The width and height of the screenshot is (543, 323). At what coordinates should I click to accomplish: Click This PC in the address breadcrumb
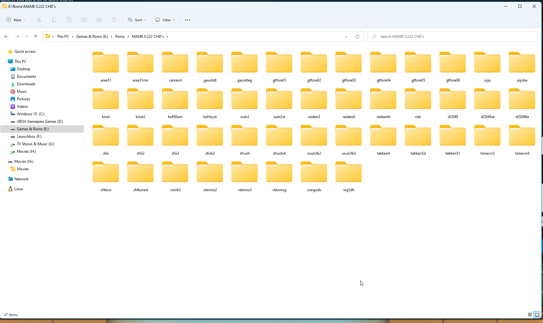[x=63, y=37]
